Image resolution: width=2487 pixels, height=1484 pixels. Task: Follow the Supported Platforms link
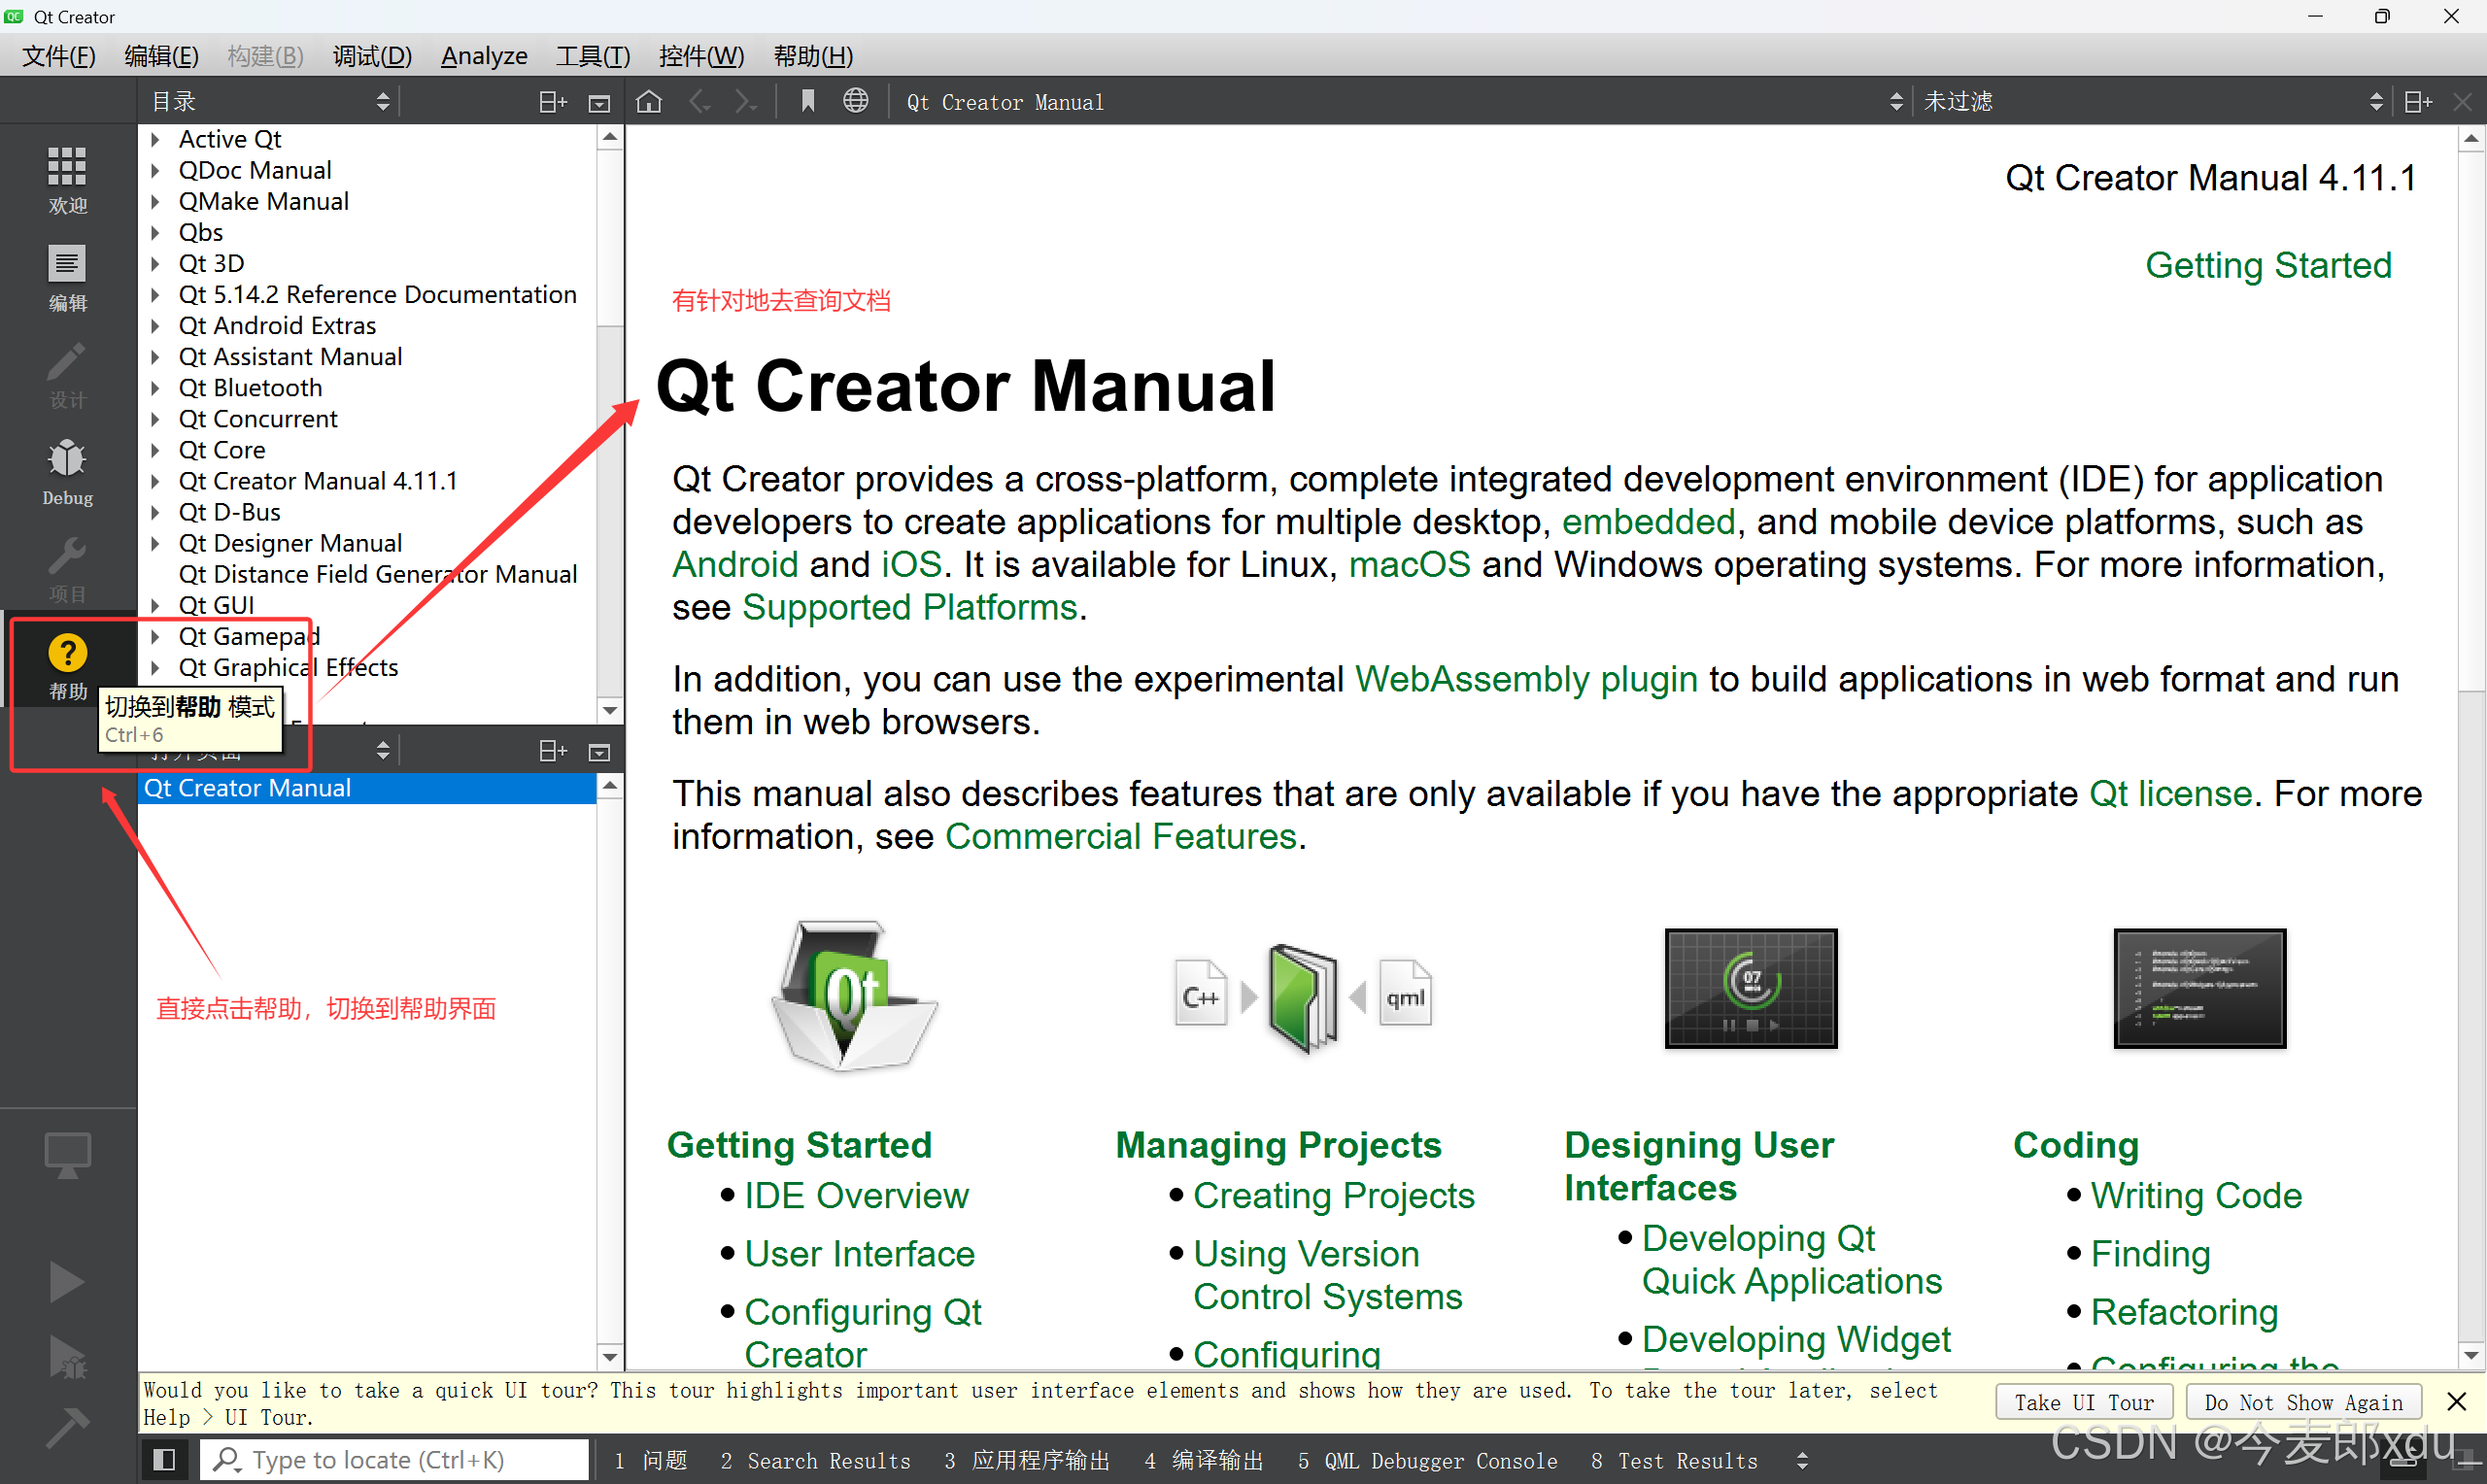[909, 607]
